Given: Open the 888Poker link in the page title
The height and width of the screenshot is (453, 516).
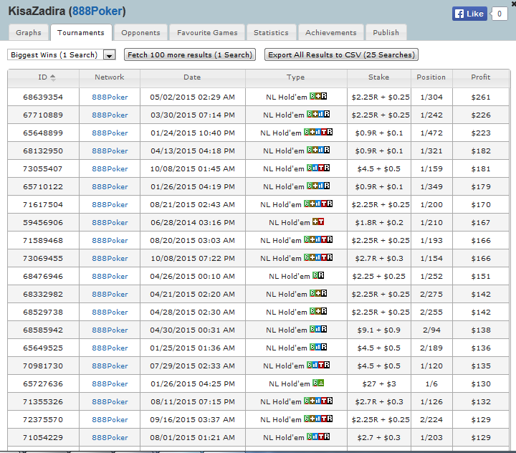Looking at the screenshot, I should click(97, 11).
